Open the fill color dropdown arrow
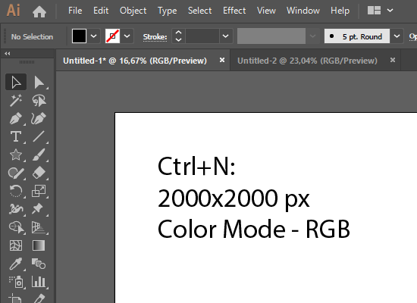This screenshot has width=417, height=303. click(x=93, y=36)
